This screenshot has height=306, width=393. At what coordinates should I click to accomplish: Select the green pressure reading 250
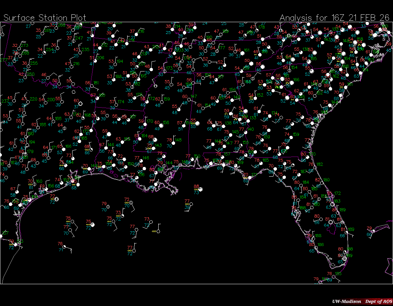click(x=31, y=74)
